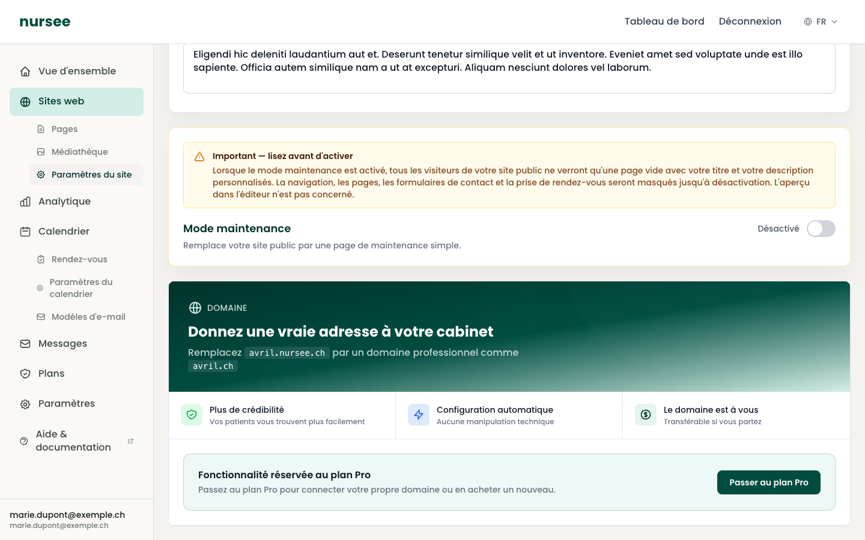This screenshot has width=865, height=540.
Task: Open Calendrier in the sidebar
Action: coord(76,232)
